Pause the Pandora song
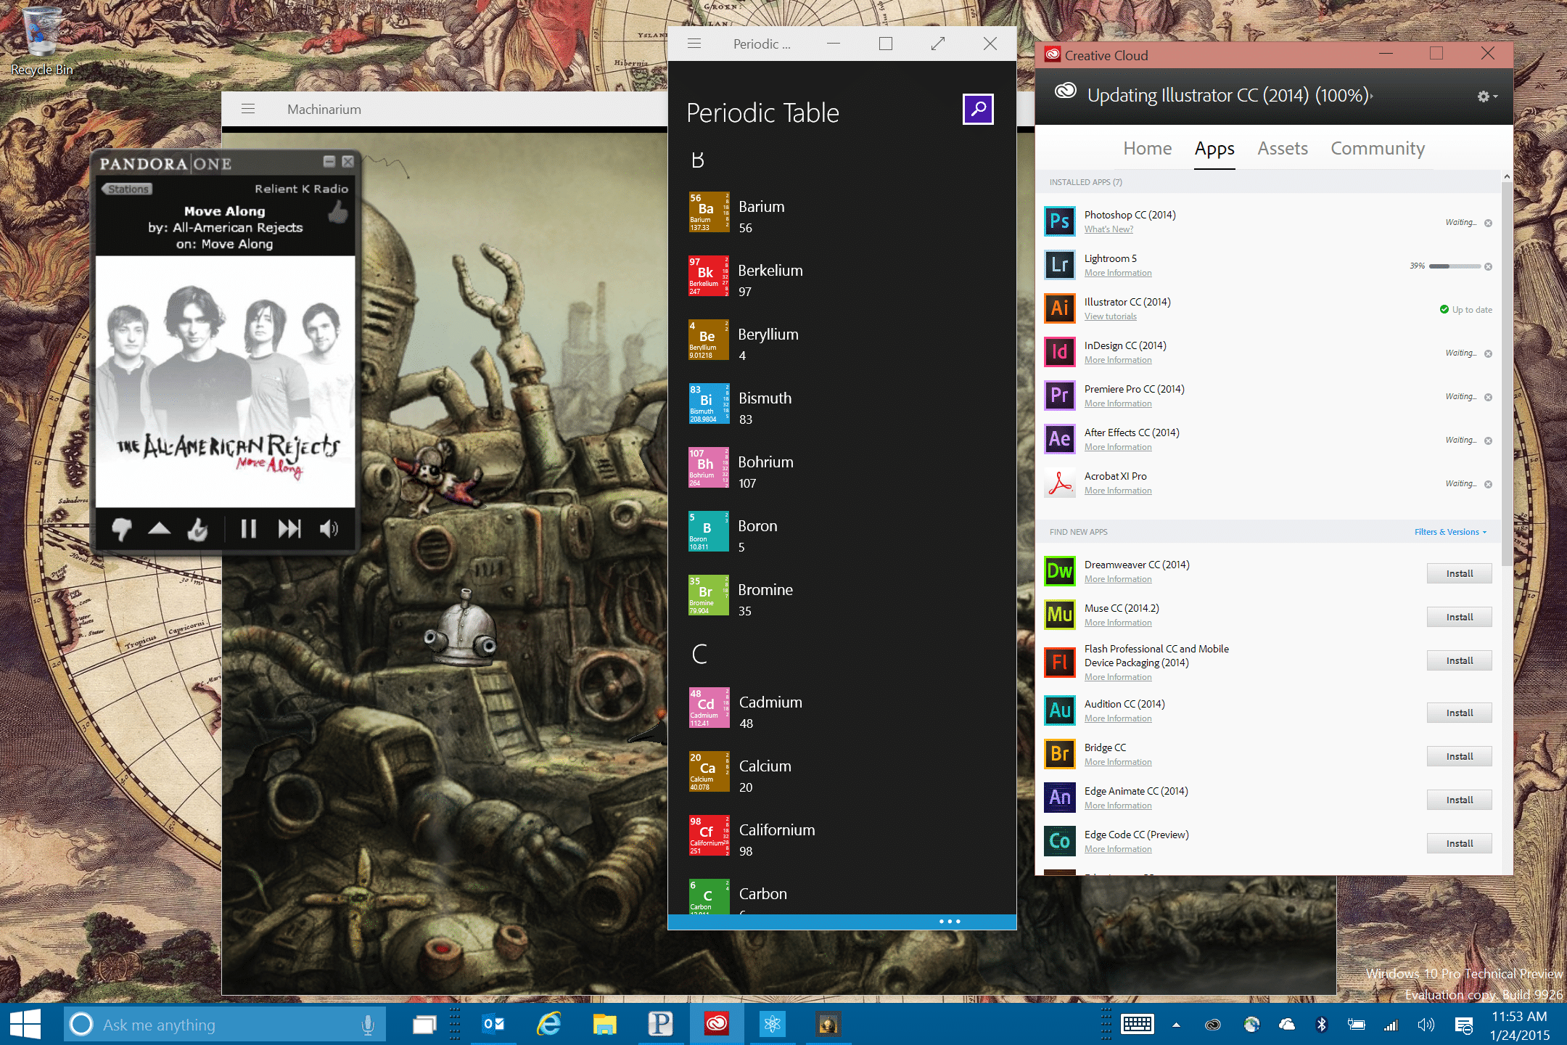1567x1045 pixels. click(248, 529)
